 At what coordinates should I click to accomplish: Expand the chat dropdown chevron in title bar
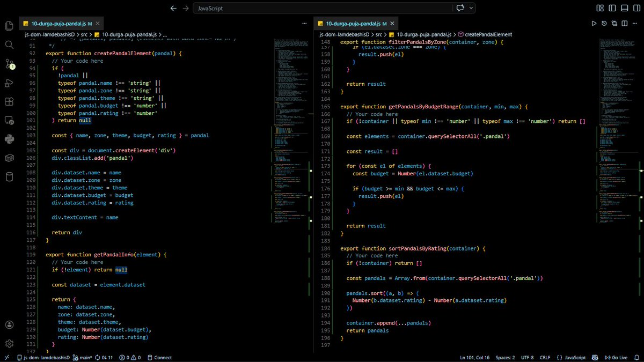[471, 8]
